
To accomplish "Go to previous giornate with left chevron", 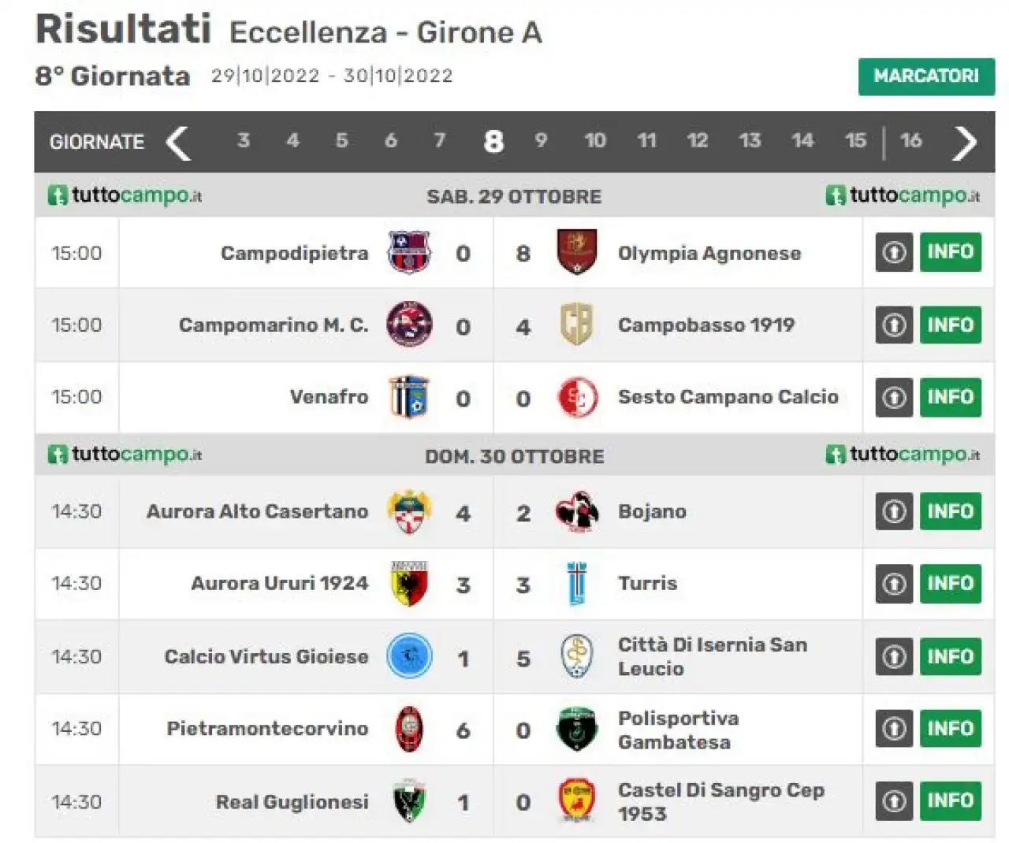I will tap(178, 143).
